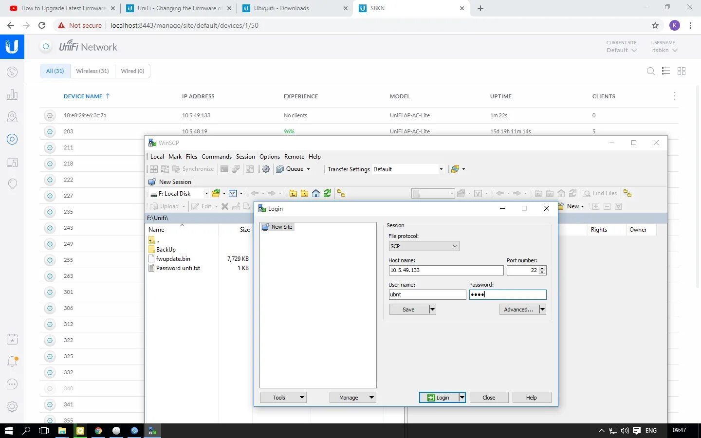Viewport: 701px width, 438px height.
Task: Show the remote directory tree icon
Action: tap(627, 193)
